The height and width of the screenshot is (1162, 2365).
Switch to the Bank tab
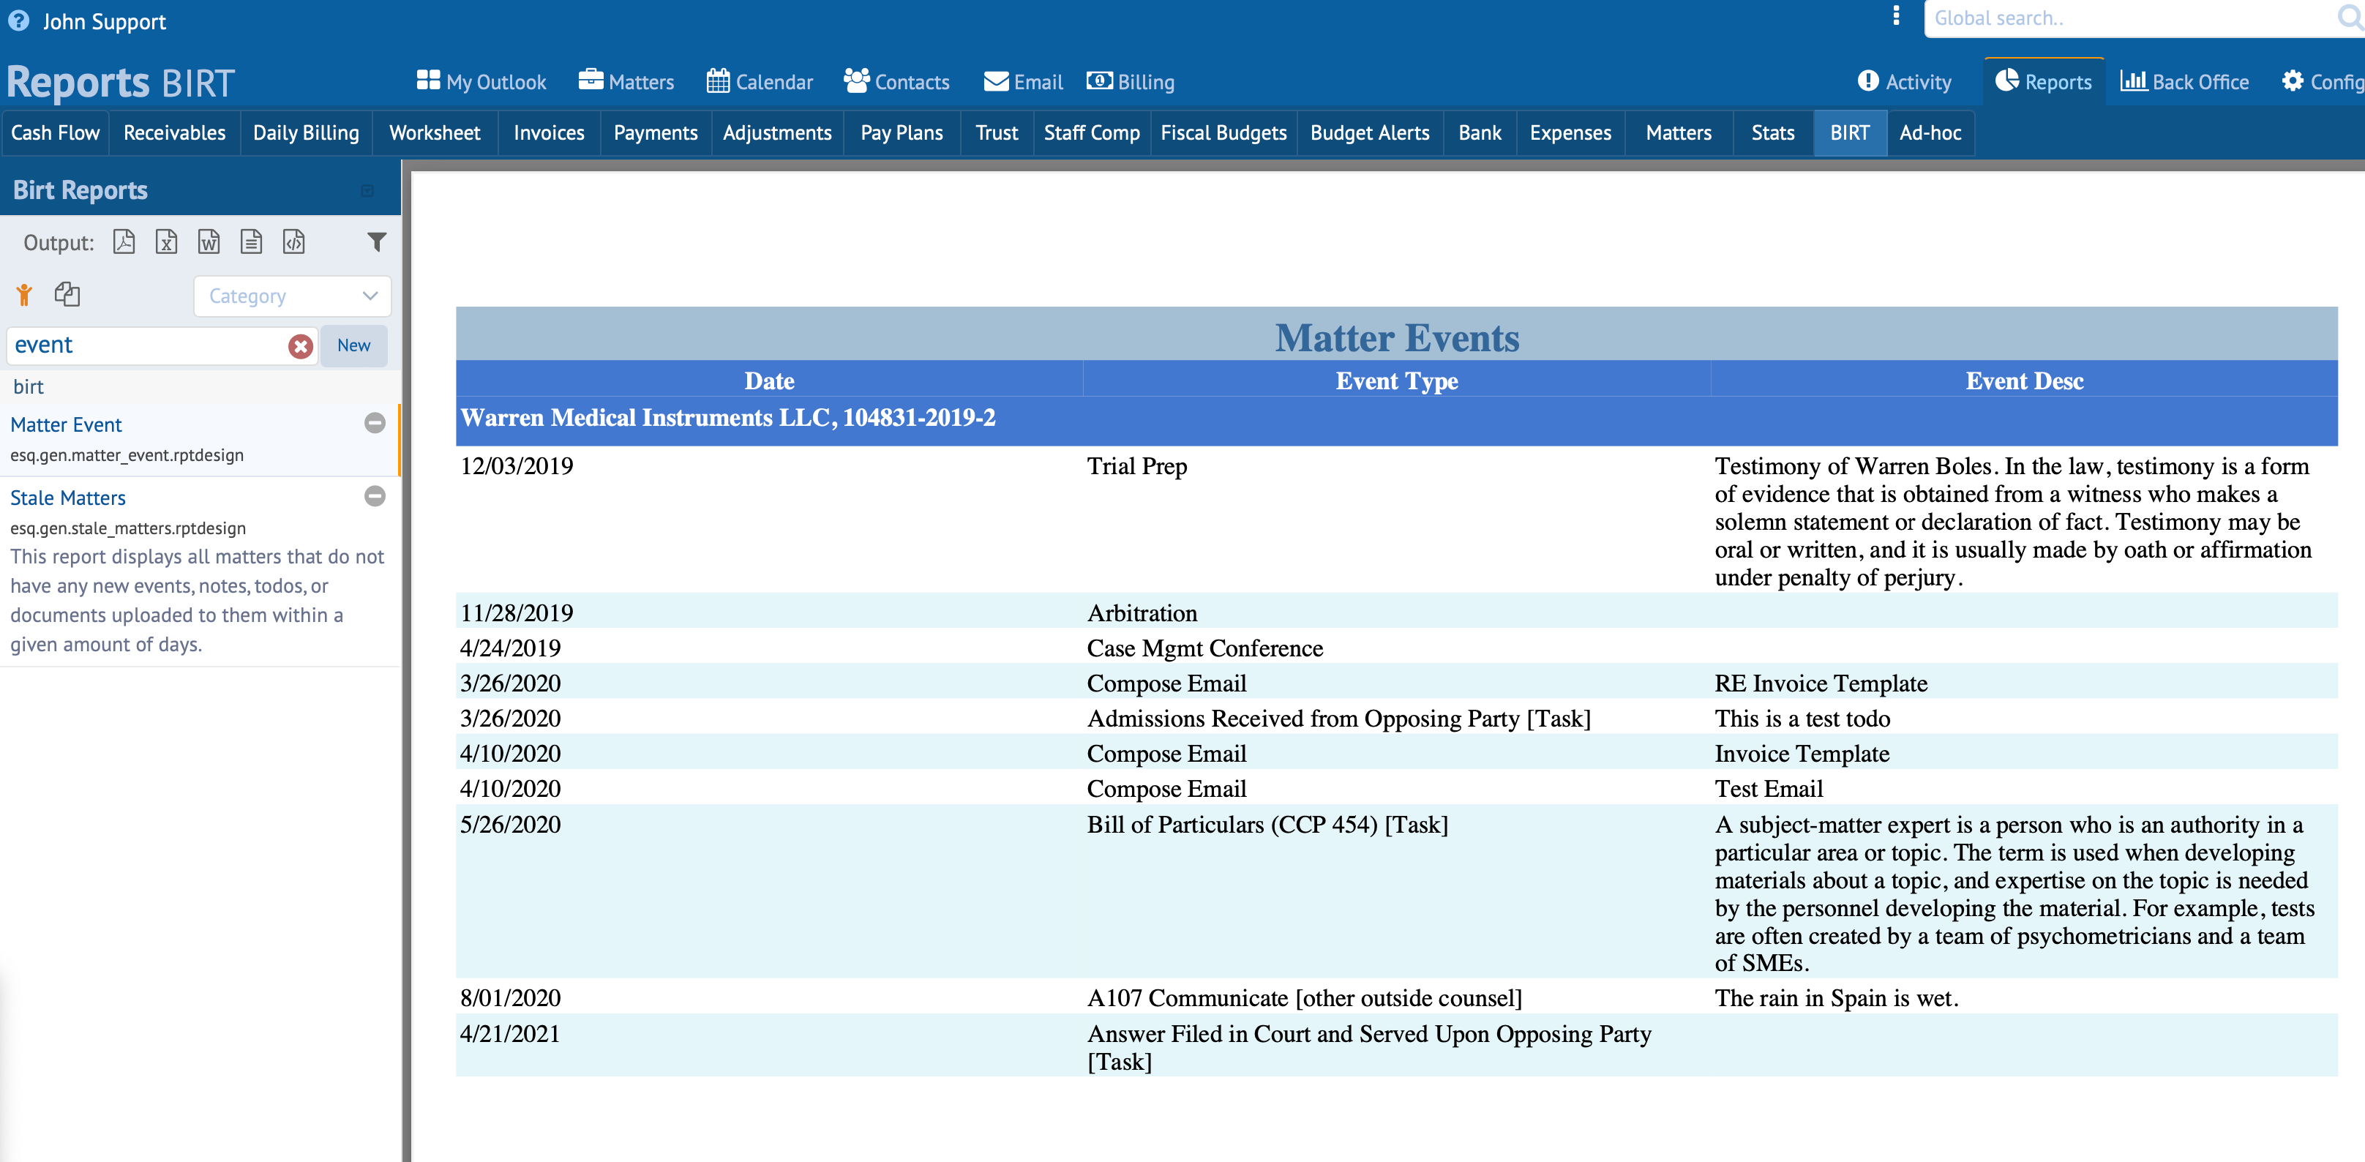pyautogui.click(x=1480, y=133)
